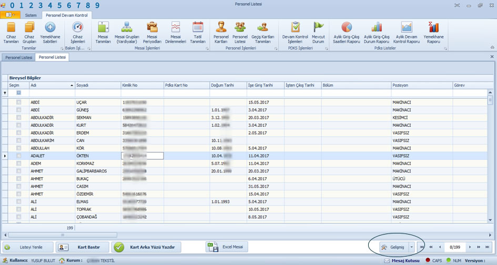Click Kimlik No cell of ADALET row
497x265 pixels.
point(143,156)
